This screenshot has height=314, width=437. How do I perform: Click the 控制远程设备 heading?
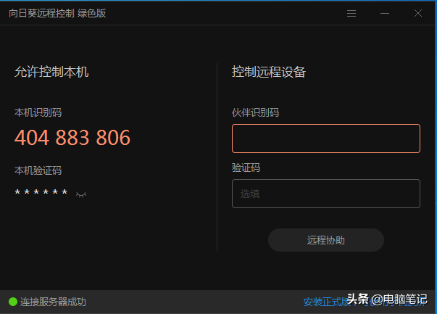coord(269,72)
